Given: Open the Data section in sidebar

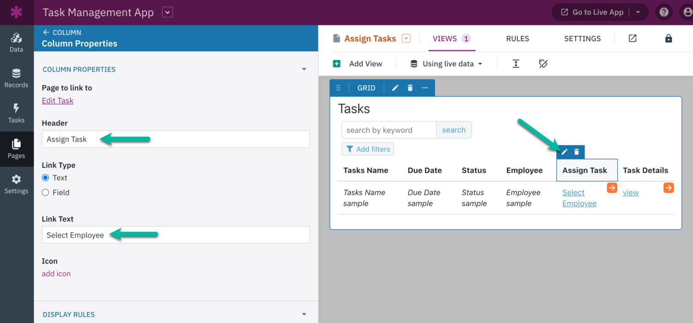Looking at the screenshot, I should [x=16, y=43].
